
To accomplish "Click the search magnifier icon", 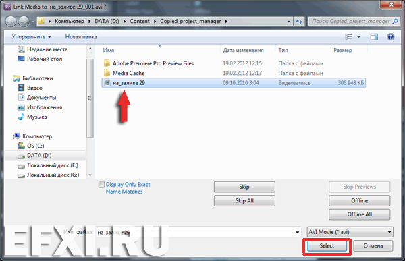I will tap(395, 21).
